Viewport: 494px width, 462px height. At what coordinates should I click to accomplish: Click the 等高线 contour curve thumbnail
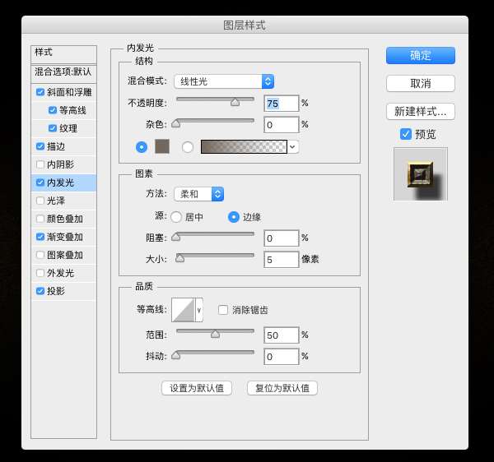183,310
